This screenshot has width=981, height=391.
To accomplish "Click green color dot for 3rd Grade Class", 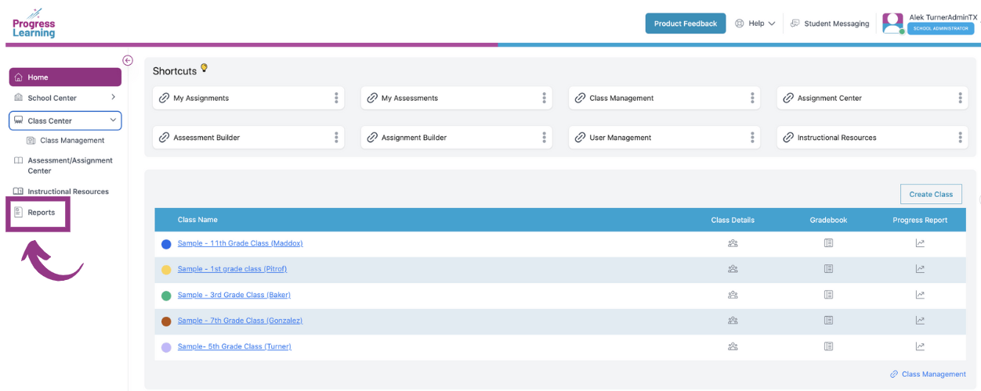I will [166, 296].
